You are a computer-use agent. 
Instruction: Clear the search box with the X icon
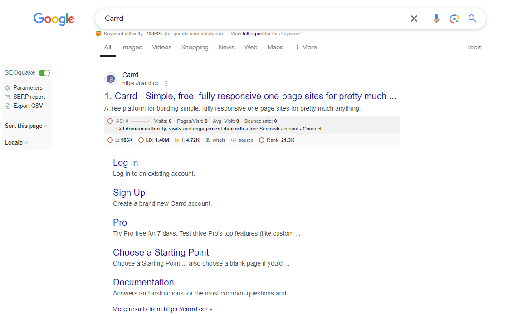pyautogui.click(x=414, y=19)
